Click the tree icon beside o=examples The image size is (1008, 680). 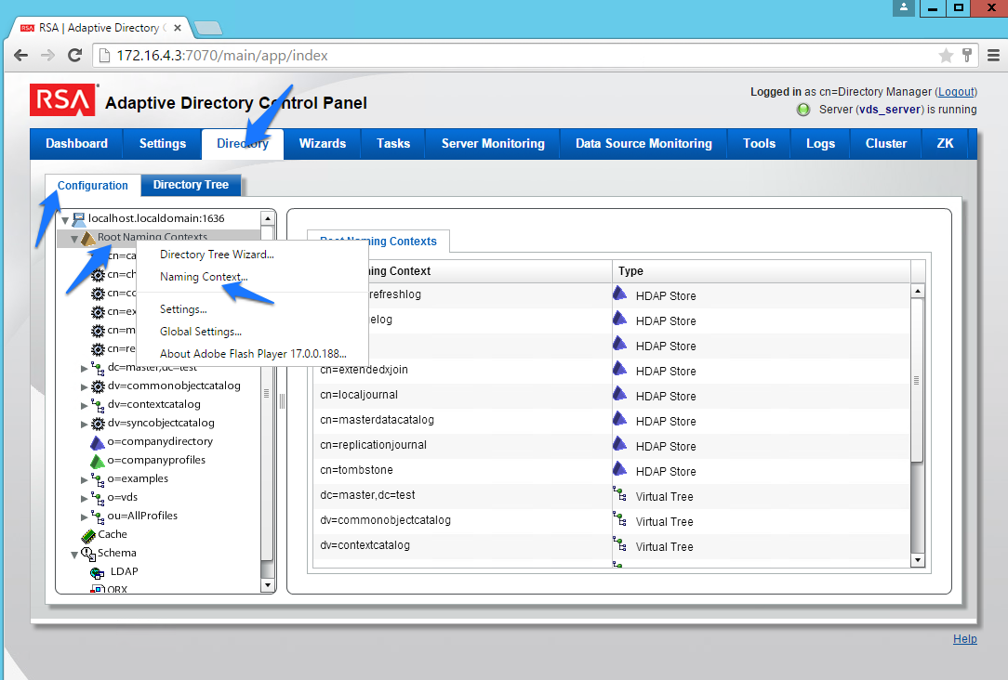pyautogui.click(x=99, y=479)
